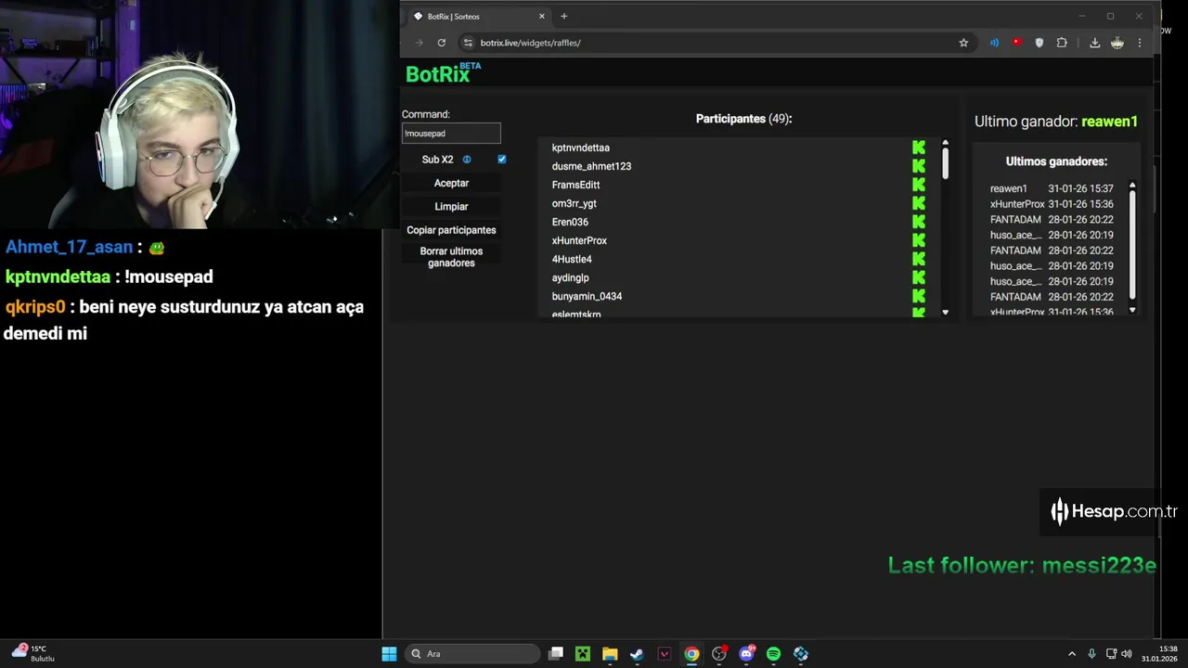
Task: Go forward in browser history
Action: tap(419, 43)
